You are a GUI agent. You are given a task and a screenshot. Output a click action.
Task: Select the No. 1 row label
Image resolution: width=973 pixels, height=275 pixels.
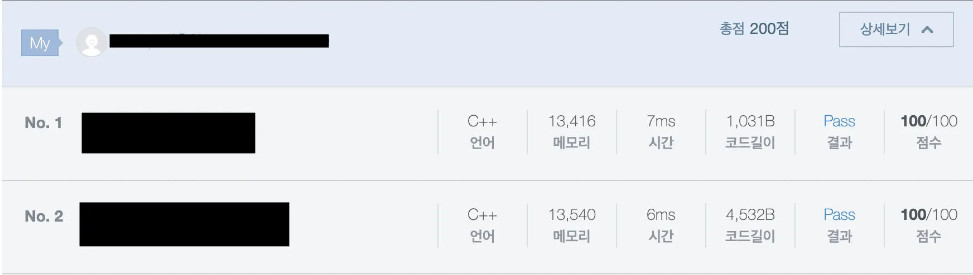coord(43,122)
